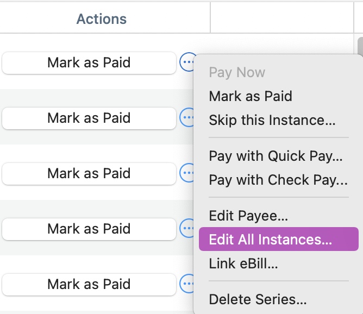Select Edit All Instances... menu item
This screenshot has height=314, width=363.
[270, 239]
